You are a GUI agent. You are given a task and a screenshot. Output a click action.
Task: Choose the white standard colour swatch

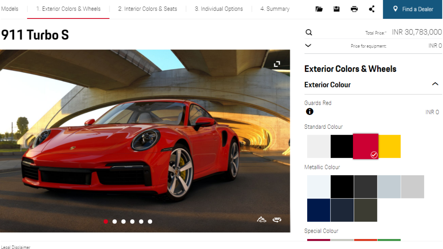319,146
